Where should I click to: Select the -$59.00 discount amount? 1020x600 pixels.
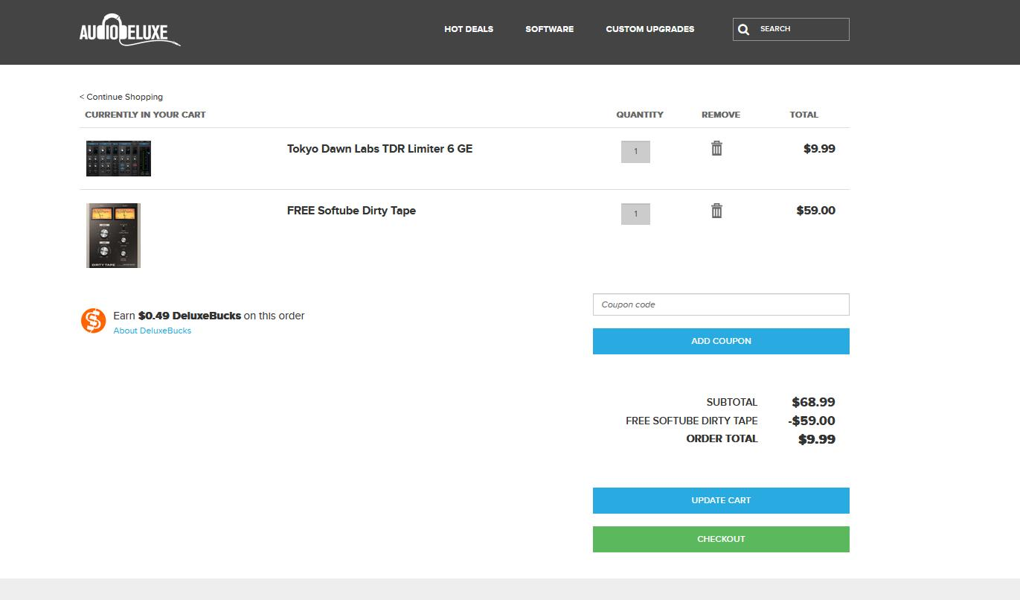[x=812, y=421]
